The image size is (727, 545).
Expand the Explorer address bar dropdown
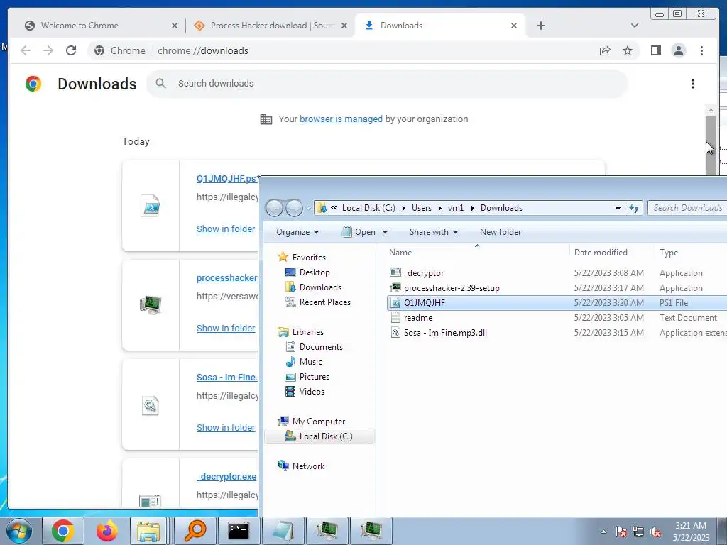(618, 208)
